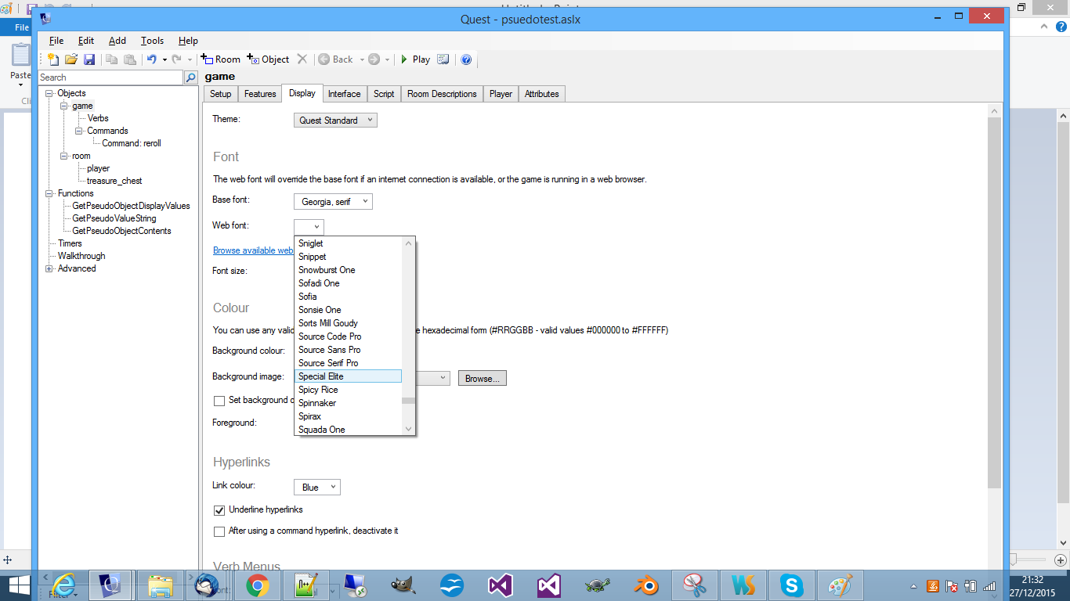Open the Tools menu
The height and width of the screenshot is (601, 1070).
click(x=151, y=41)
